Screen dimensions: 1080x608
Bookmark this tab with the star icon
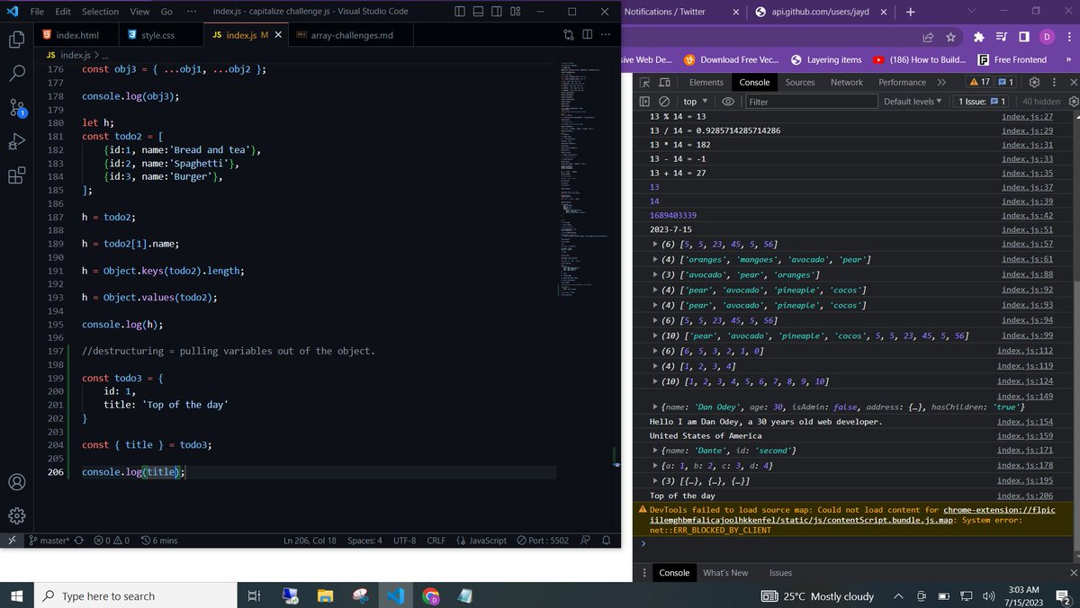point(951,37)
